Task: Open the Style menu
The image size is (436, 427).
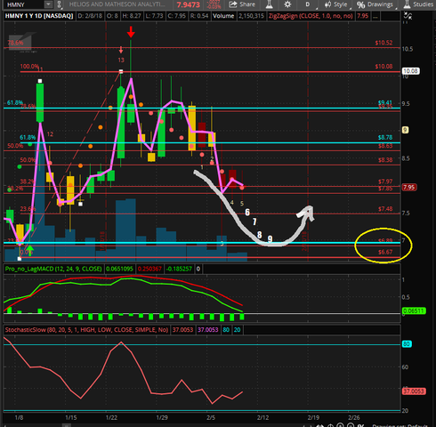Action: [336, 4]
